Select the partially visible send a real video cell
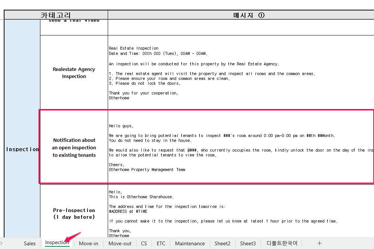Viewport: 374px width, 249px height. pyautogui.click(x=74, y=27)
